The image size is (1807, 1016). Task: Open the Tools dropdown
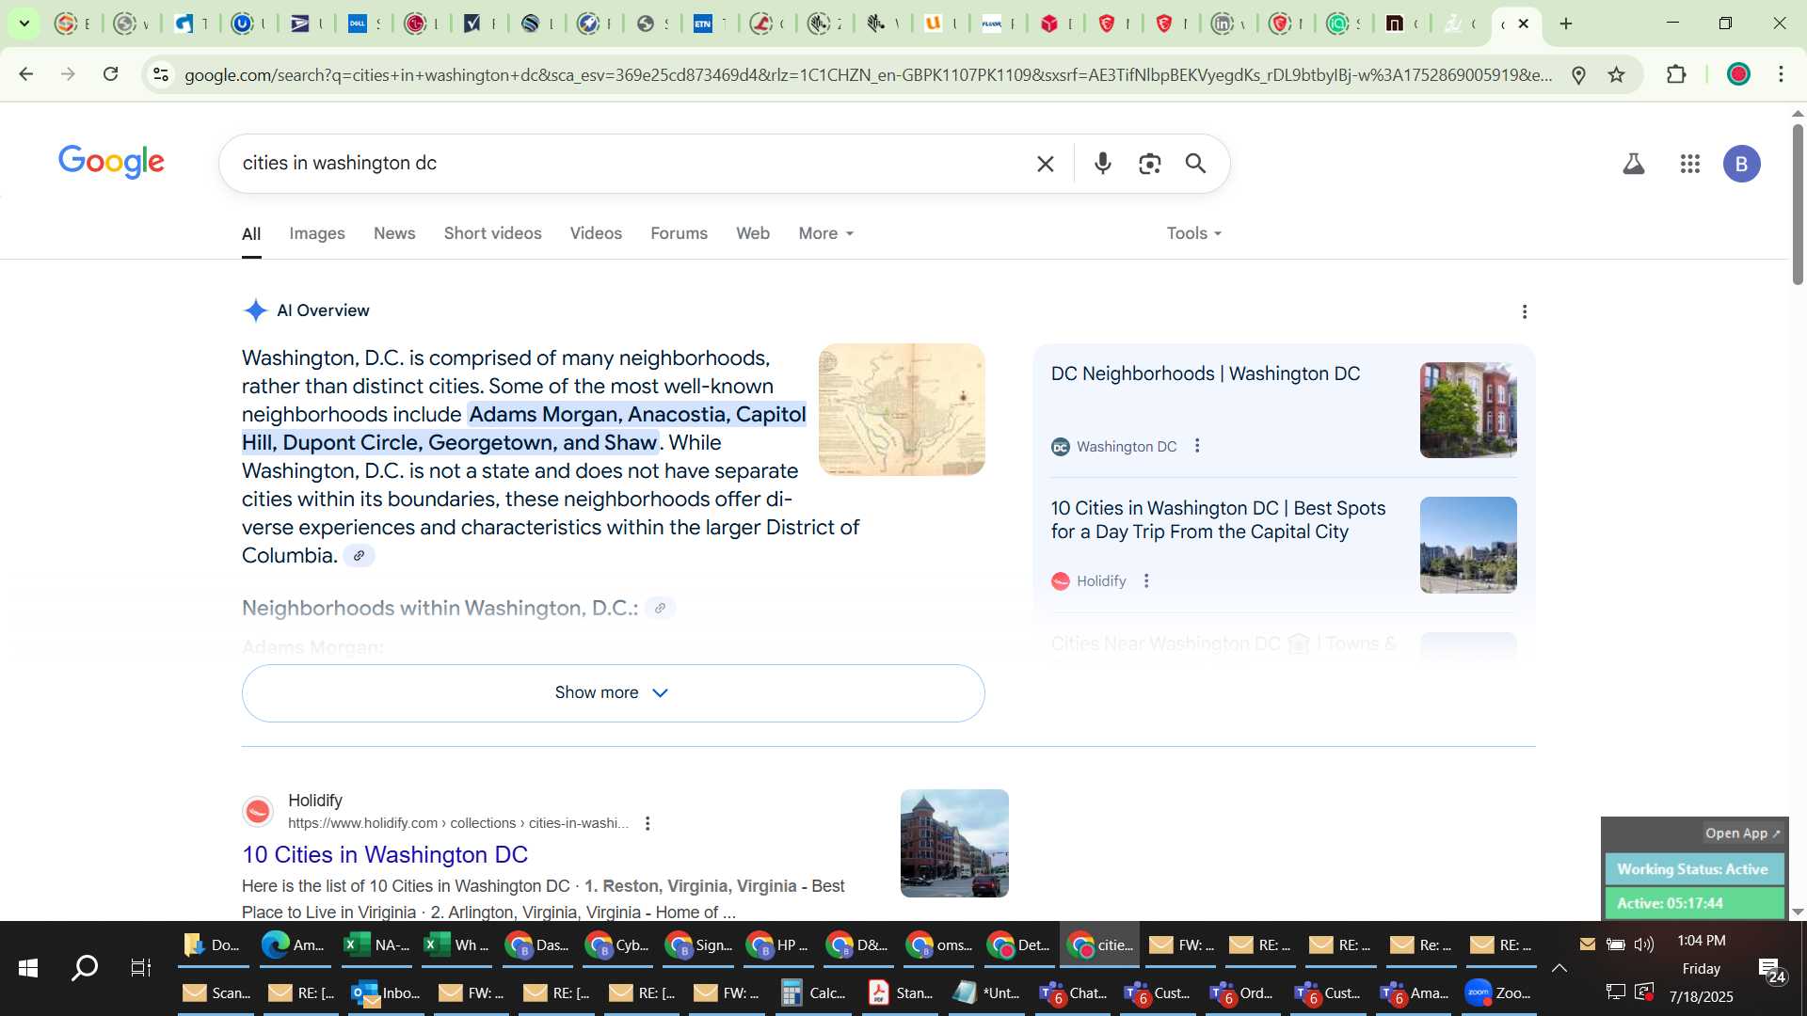click(x=1194, y=233)
